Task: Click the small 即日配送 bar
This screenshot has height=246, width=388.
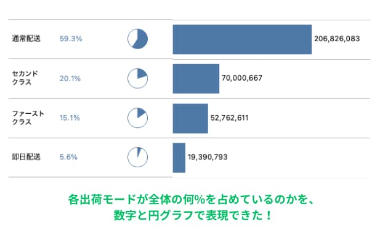Action: [x=179, y=157]
